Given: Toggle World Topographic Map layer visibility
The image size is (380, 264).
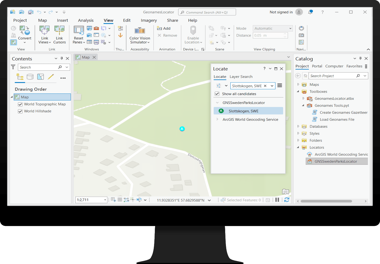Looking at the screenshot, I should coord(20,104).
